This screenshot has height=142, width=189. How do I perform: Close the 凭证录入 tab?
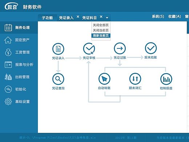click(x=78, y=17)
